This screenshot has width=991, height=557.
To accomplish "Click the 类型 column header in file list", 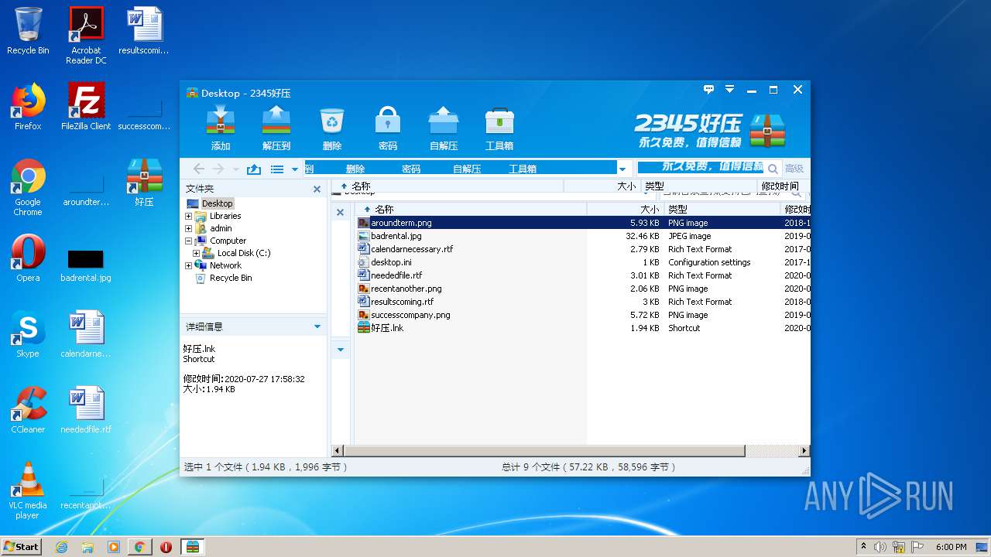I will pos(722,209).
